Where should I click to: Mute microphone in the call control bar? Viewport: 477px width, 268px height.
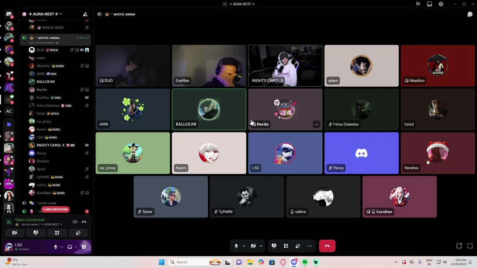tap(236, 246)
